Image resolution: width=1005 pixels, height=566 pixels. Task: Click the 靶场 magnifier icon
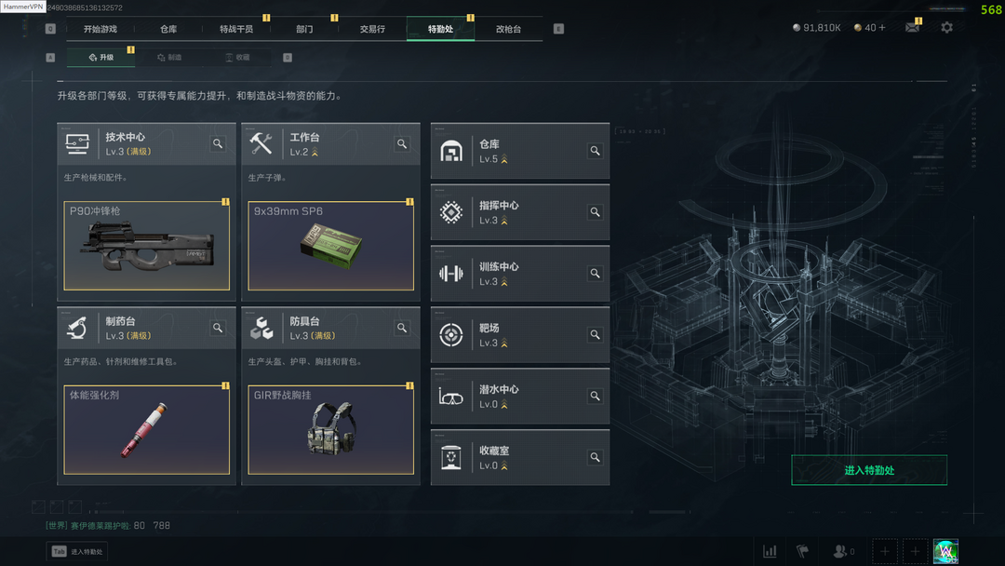[595, 334]
